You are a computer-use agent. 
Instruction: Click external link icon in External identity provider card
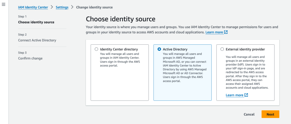click(246, 95)
